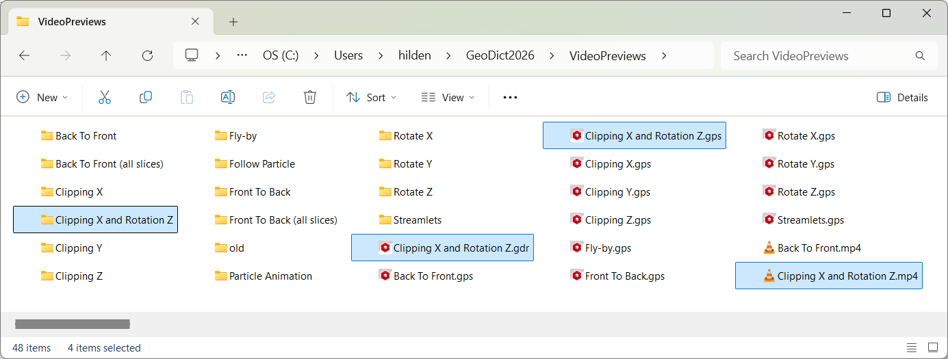Select the Front To Back.gps file
This screenshot has width=948, height=359.
pos(618,276)
